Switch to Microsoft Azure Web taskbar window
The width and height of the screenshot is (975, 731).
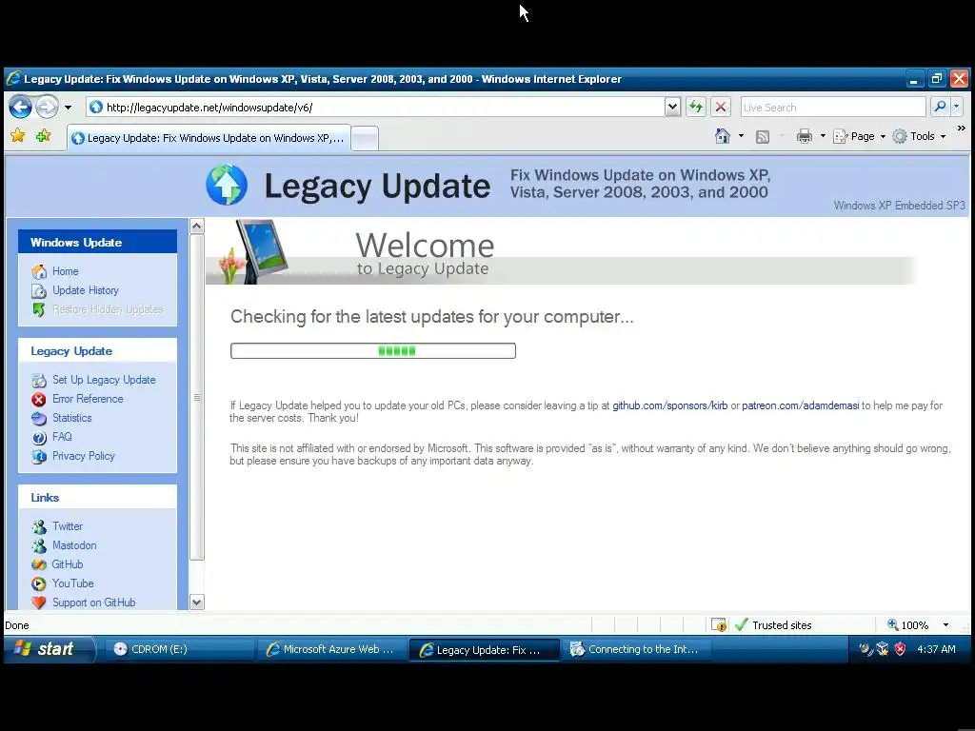click(x=330, y=649)
